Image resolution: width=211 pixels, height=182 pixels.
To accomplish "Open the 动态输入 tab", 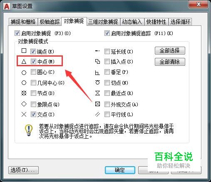I will [132, 22].
